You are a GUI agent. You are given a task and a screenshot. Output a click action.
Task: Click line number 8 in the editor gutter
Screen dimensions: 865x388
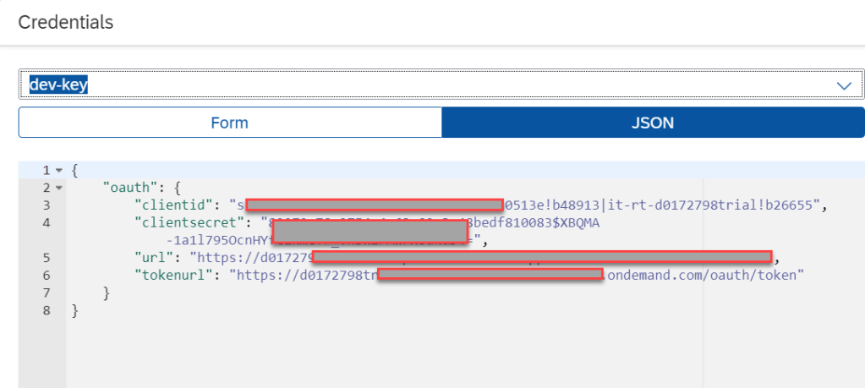tap(47, 310)
